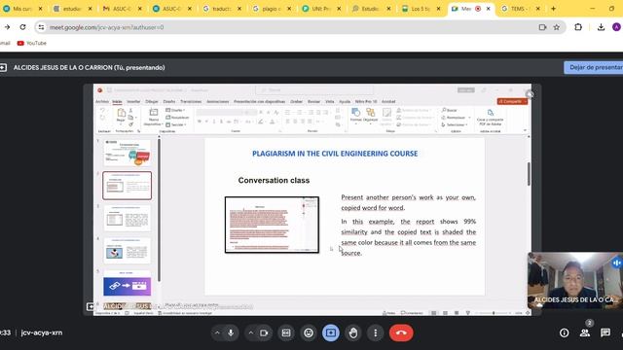Open Insertar tab in PowerPoint ribbon

point(133,101)
